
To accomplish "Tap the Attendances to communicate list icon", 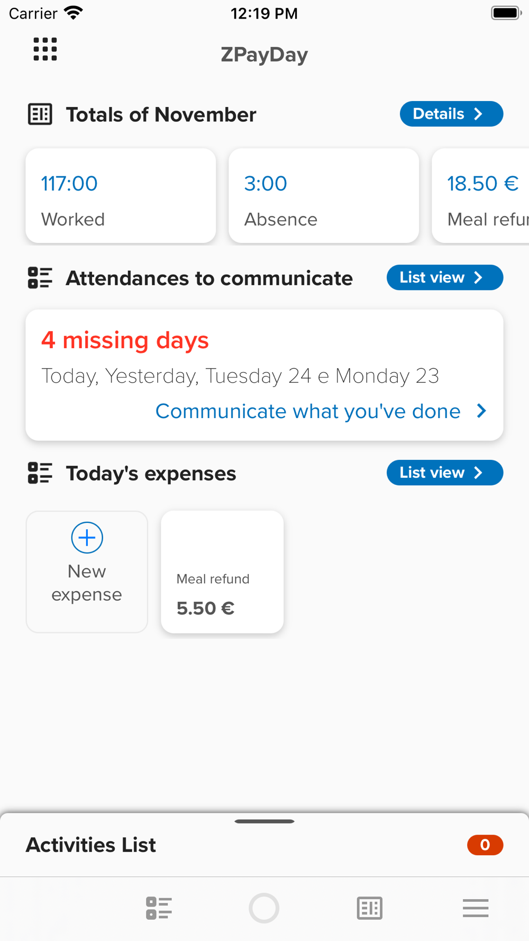I will [40, 278].
